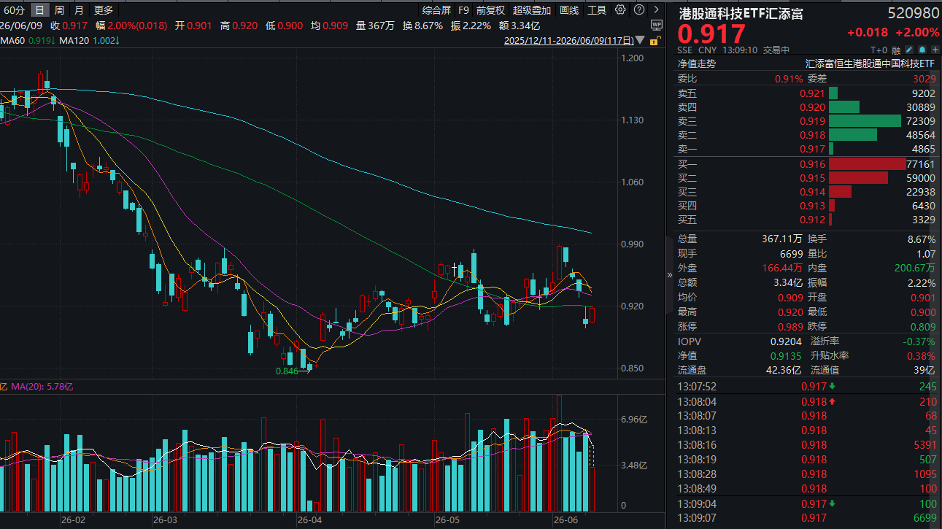942x529 pixels.
Task: Open the 前复权 adjustment menu
Action: (490, 10)
